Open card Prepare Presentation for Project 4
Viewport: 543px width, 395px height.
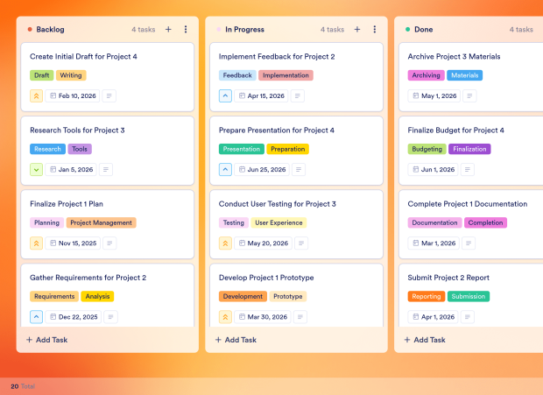pos(296,151)
